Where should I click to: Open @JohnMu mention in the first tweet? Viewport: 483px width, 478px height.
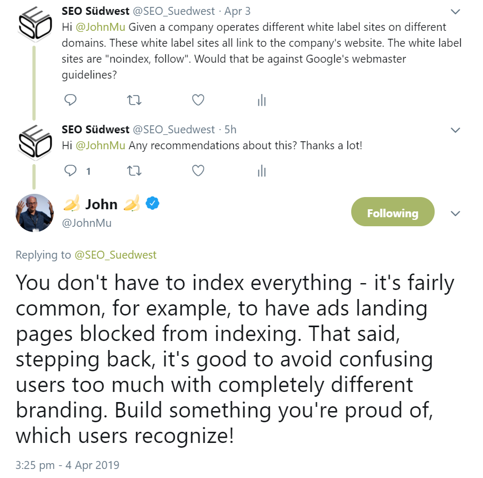100,27
